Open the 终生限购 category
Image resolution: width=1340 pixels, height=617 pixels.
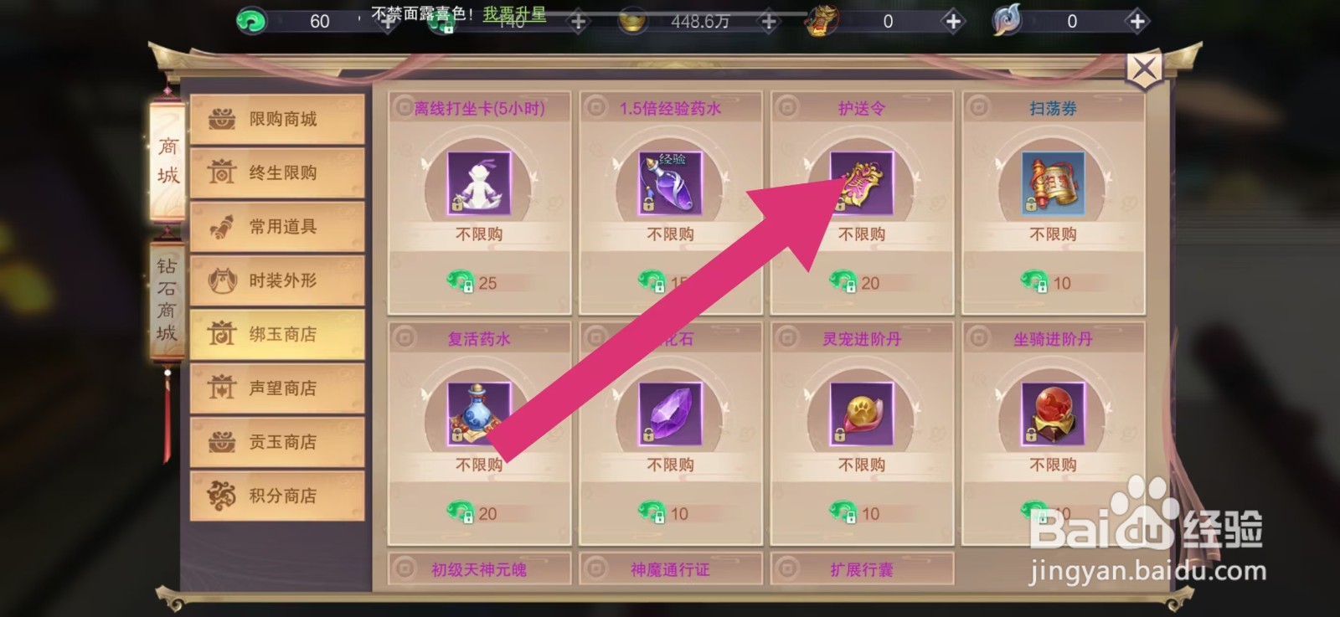tap(277, 172)
